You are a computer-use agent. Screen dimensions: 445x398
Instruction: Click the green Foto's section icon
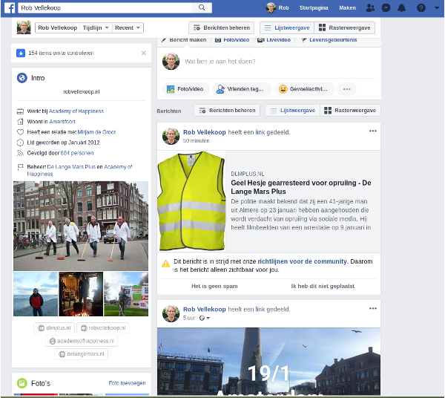[x=22, y=383]
